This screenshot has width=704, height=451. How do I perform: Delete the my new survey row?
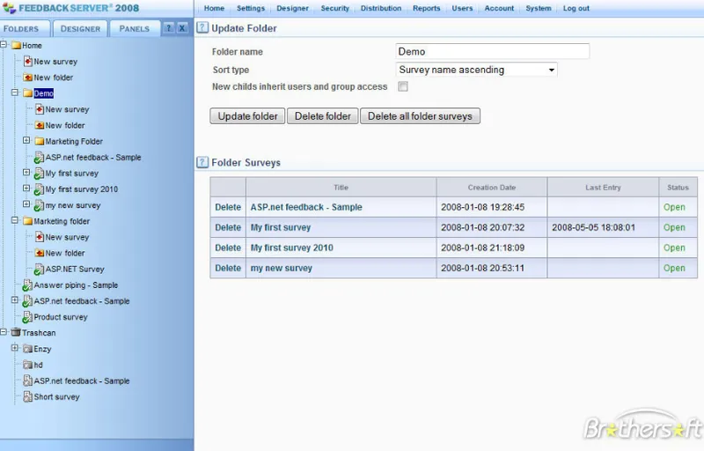[228, 268]
